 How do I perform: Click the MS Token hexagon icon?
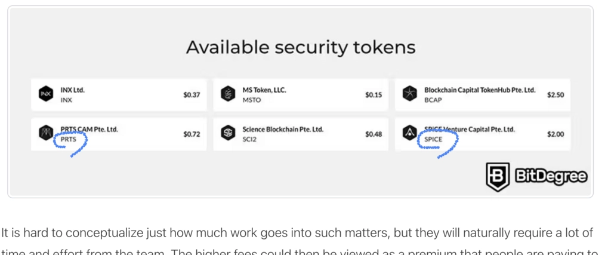click(x=227, y=94)
